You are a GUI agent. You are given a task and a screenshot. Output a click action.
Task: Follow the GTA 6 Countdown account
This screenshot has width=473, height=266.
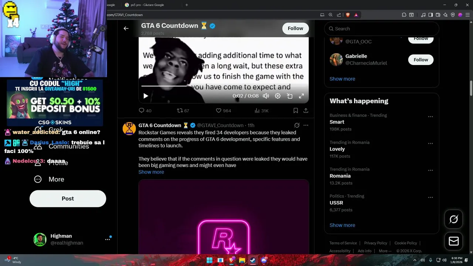295,28
